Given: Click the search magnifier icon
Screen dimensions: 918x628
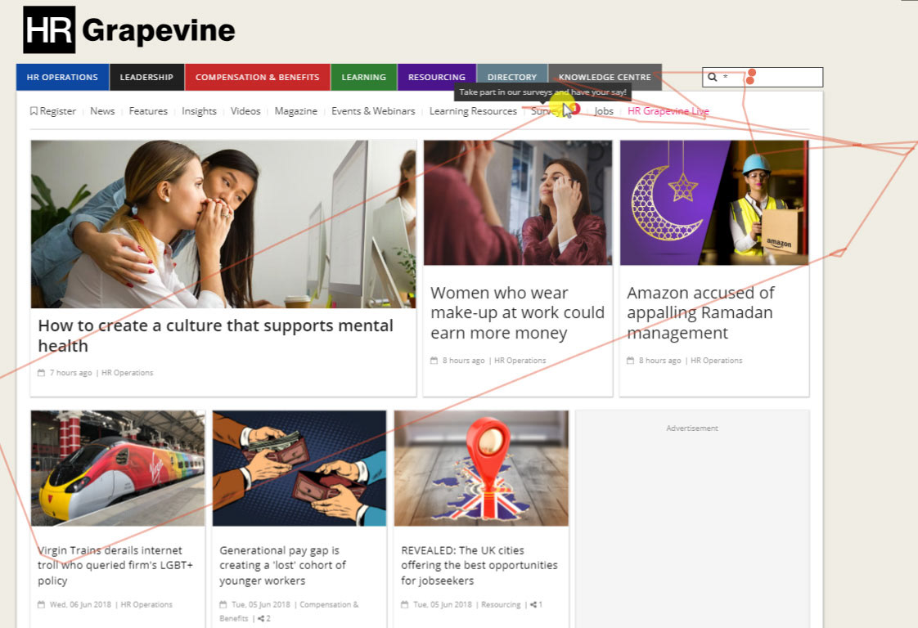Looking at the screenshot, I should click(713, 77).
